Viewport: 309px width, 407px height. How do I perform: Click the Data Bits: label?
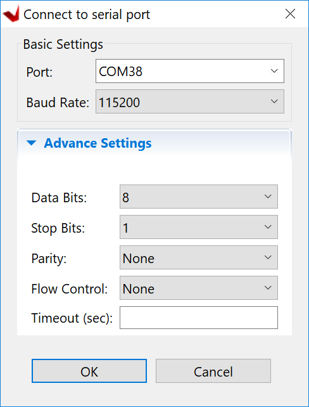[x=59, y=198]
